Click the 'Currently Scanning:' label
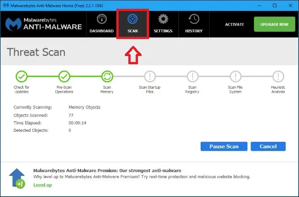Viewport: 299px width, 197px height. pos(33,107)
